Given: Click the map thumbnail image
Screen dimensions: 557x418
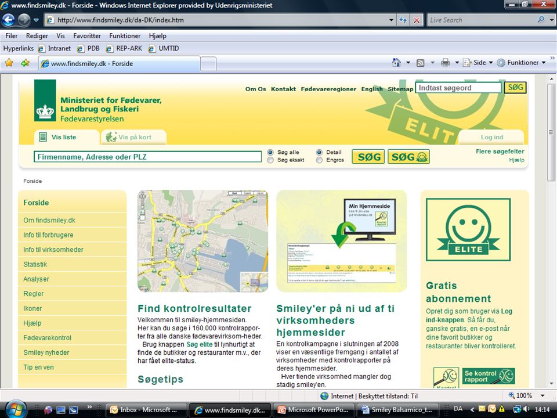Looking at the screenshot, I should [x=203, y=241].
